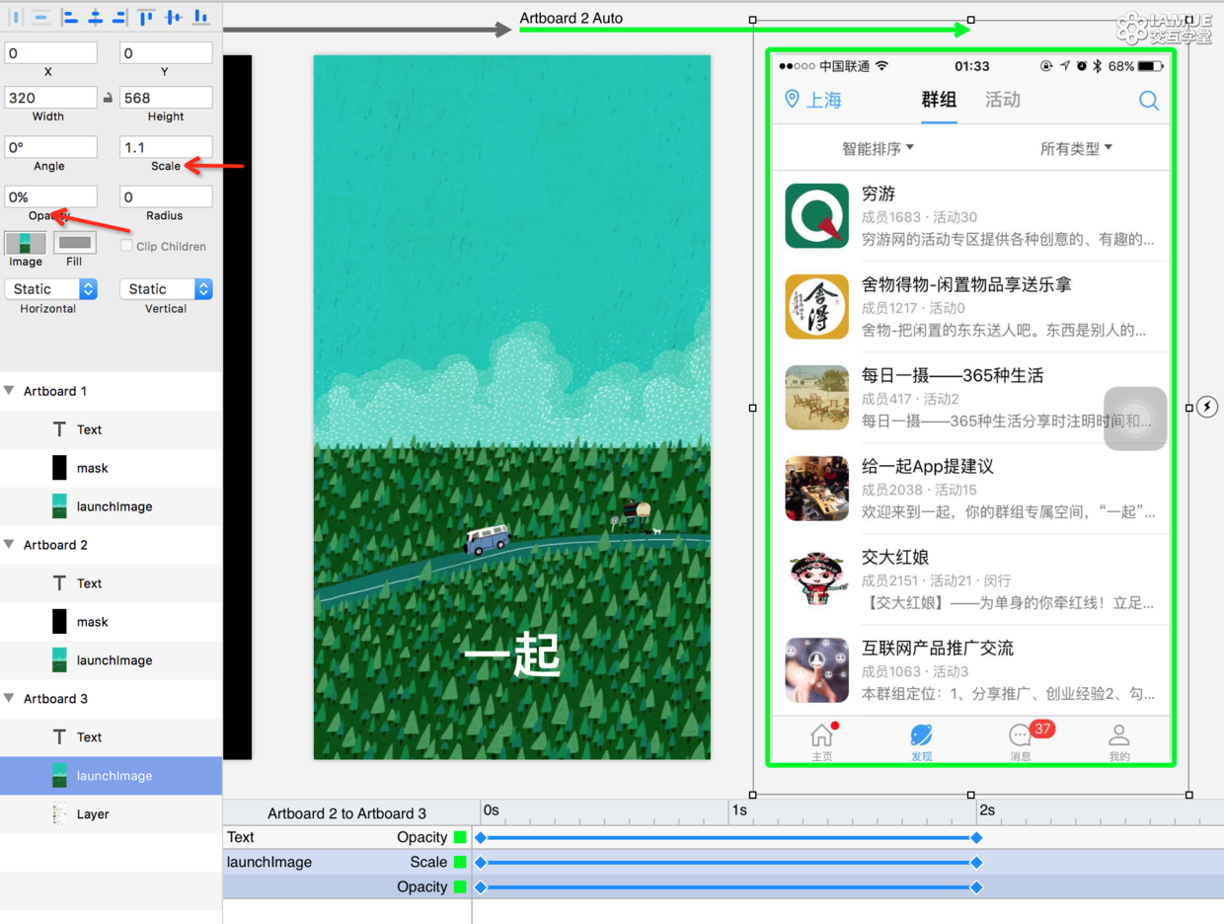Viewport: 1224px width, 924px height.
Task: Align selected layers to left edges
Action: (70, 17)
